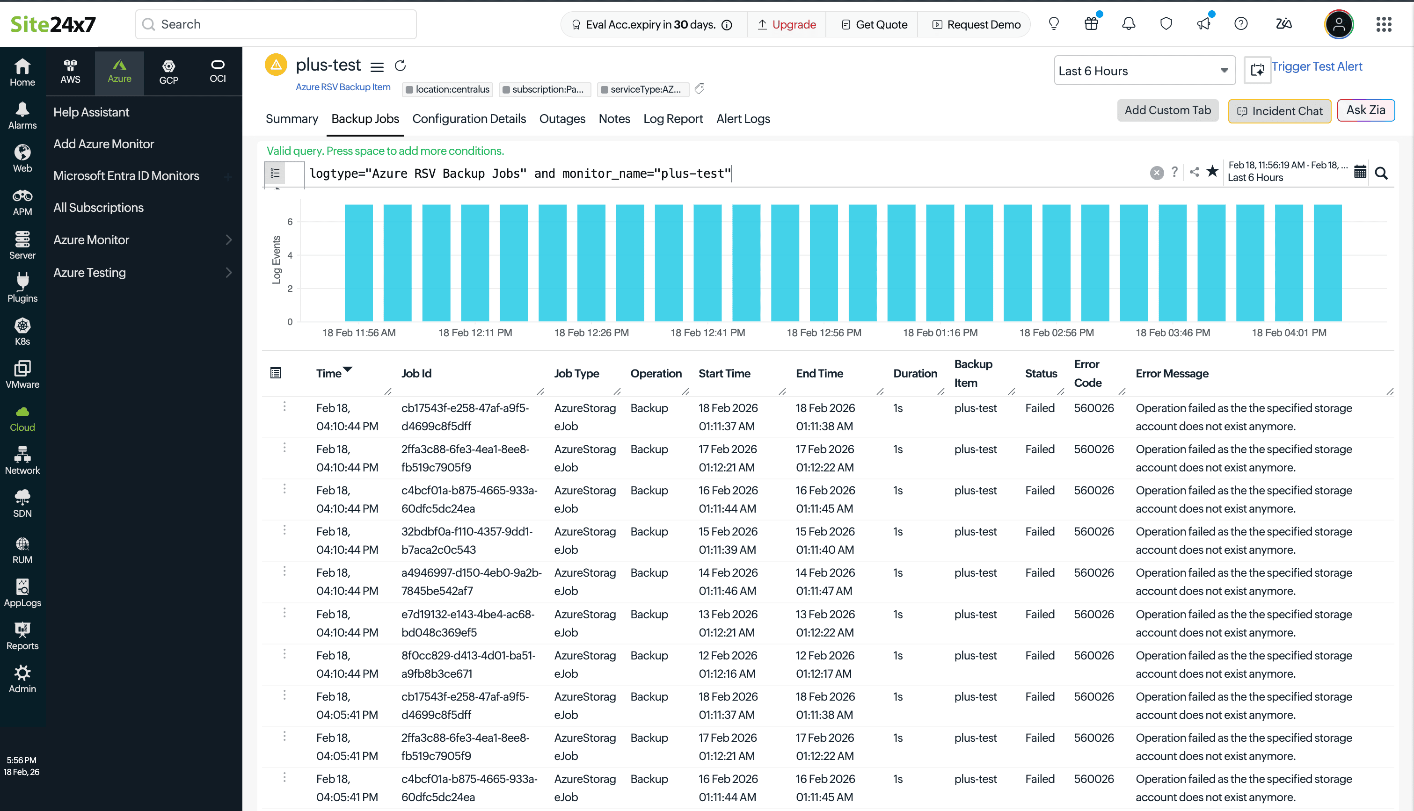1414x811 pixels.
Task: Open the lightbulb tips icon
Action: 1054,24
